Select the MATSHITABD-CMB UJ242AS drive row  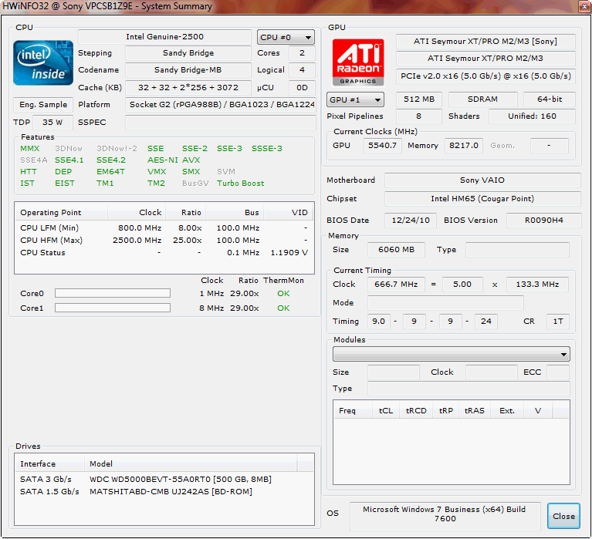[x=164, y=491]
